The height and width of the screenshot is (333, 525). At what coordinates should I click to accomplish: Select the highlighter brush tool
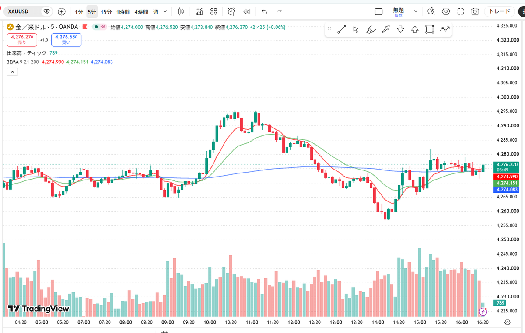tap(371, 29)
